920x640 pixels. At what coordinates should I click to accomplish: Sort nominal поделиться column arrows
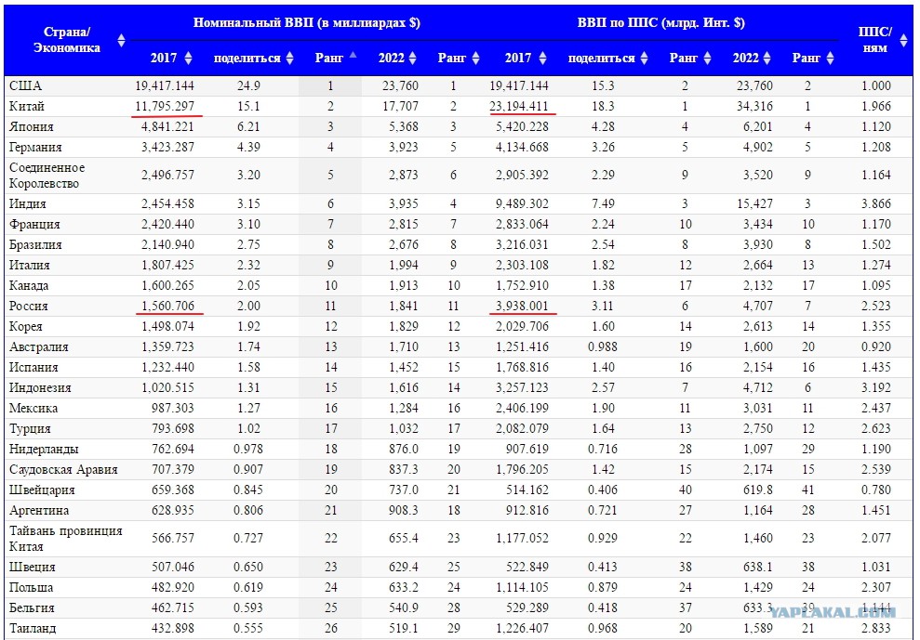pyautogui.click(x=289, y=58)
